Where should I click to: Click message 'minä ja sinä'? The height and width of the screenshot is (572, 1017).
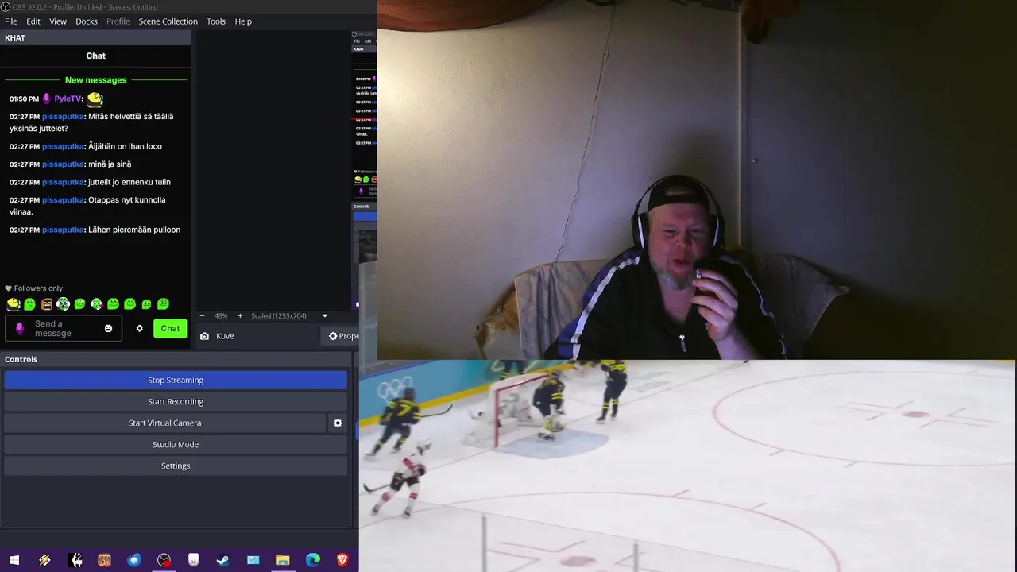pos(110,164)
